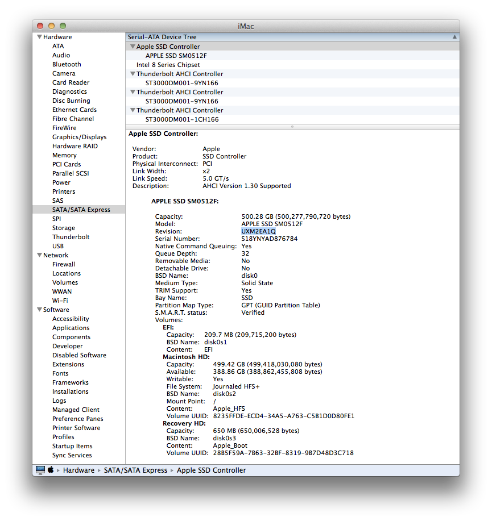Open Card Reader information
This screenshot has width=492, height=521.
(71, 82)
